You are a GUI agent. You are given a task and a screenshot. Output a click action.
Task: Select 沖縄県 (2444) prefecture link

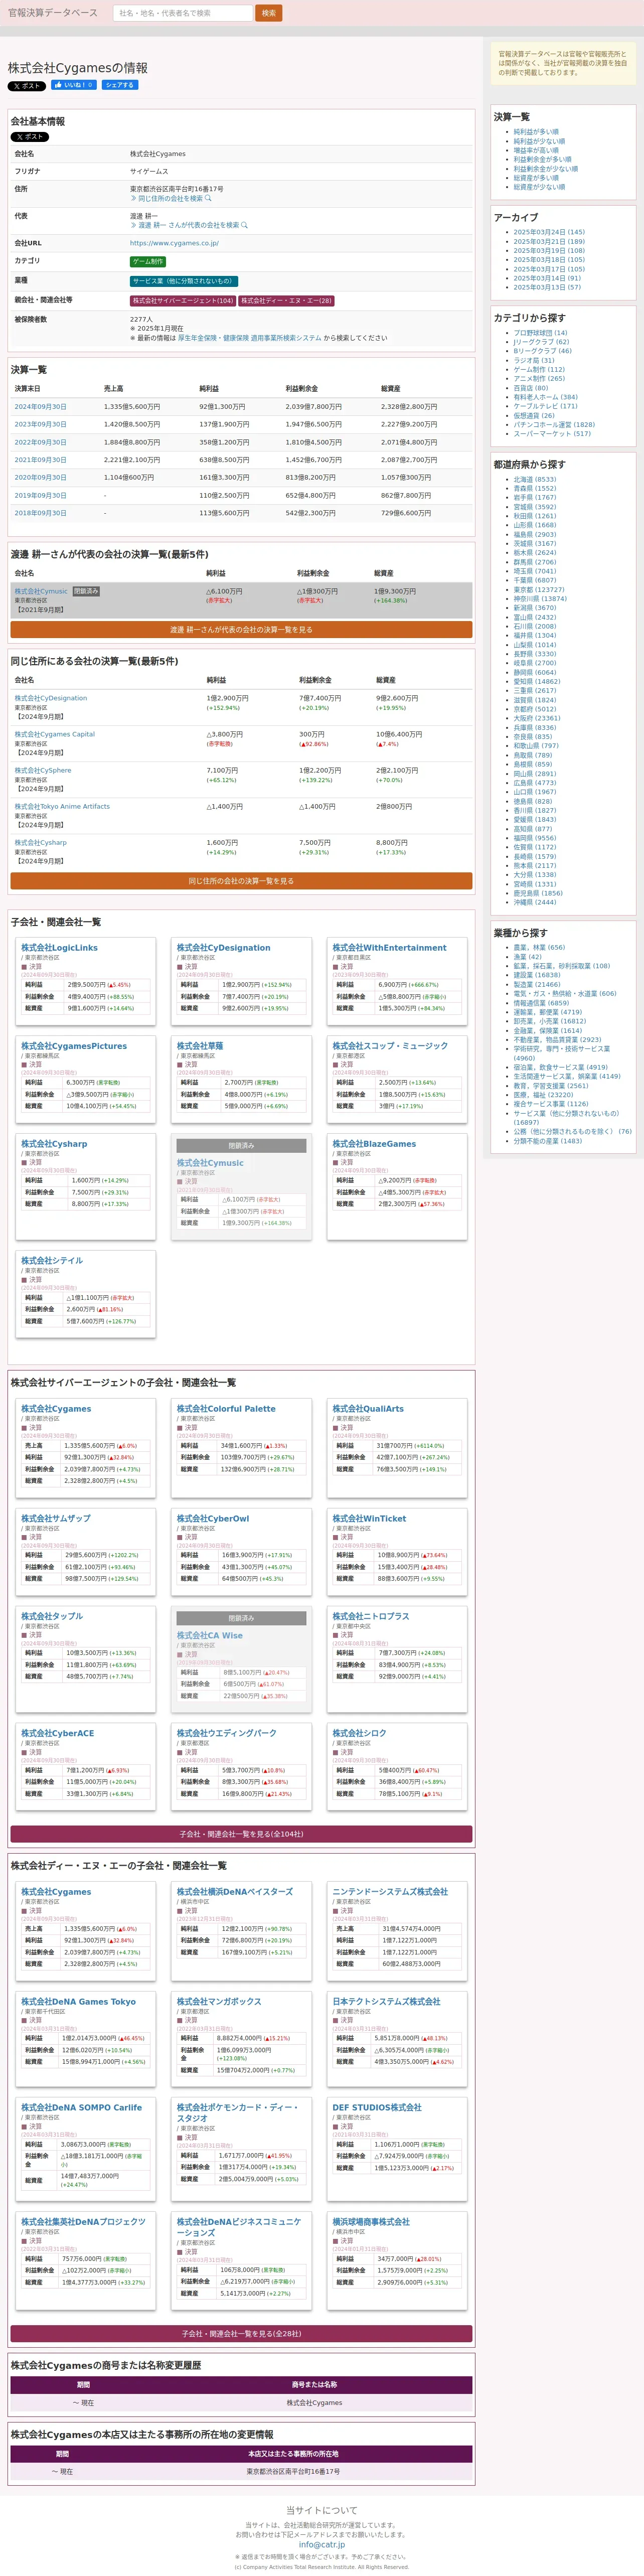tap(535, 902)
